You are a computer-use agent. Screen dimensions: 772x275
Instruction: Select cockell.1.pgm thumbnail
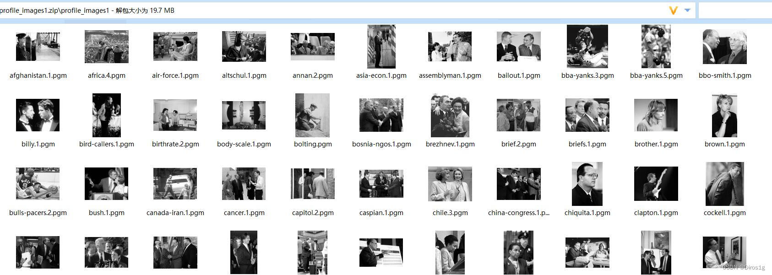click(725, 184)
